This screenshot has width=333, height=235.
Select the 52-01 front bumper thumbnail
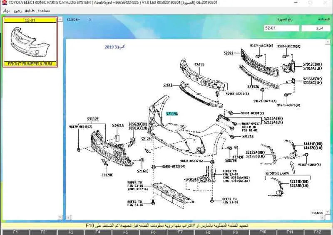[x=30, y=42]
